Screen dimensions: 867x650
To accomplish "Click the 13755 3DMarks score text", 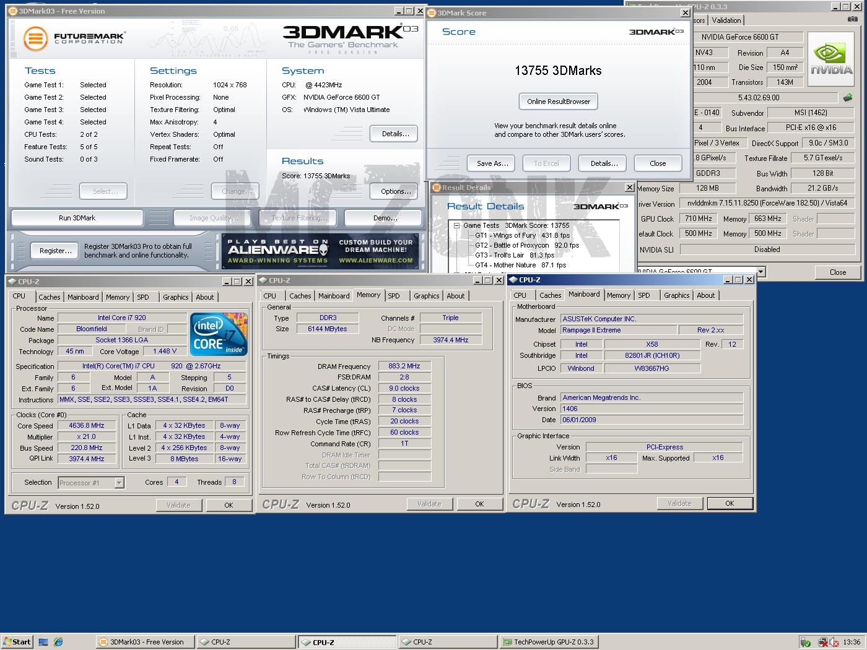I will click(558, 71).
